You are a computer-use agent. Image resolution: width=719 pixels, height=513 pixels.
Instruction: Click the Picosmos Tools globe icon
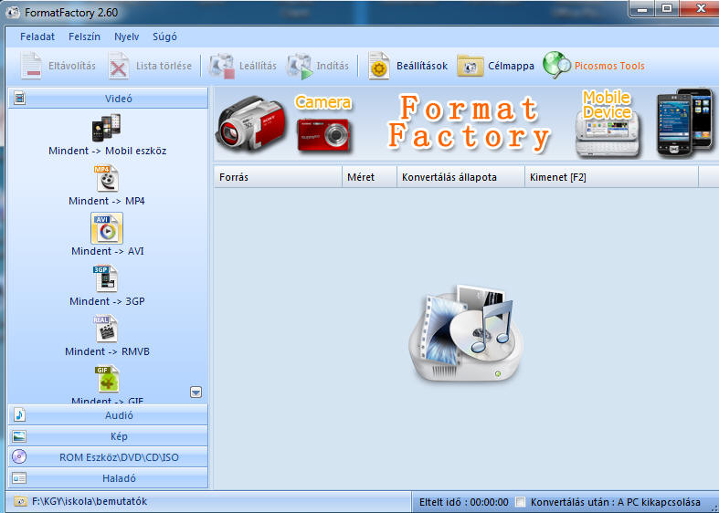tap(556, 65)
